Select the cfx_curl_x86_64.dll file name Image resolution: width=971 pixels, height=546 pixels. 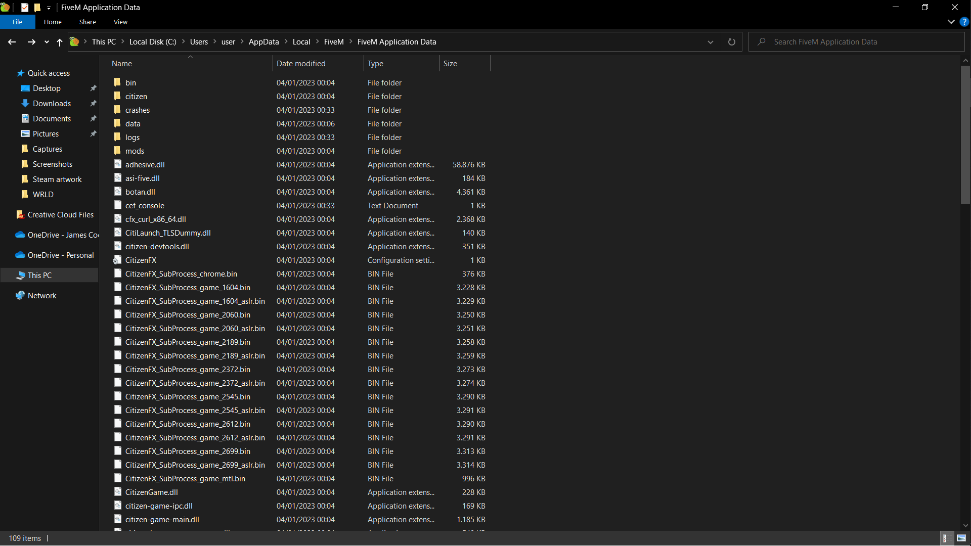[156, 219]
